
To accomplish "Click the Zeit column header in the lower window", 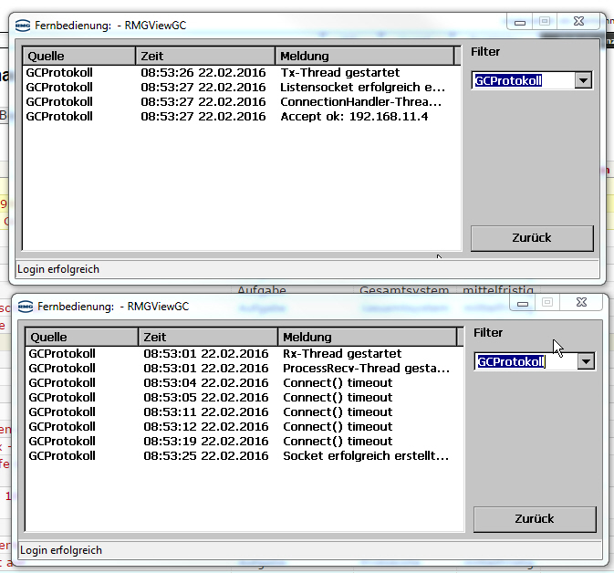I will tap(207, 337).
